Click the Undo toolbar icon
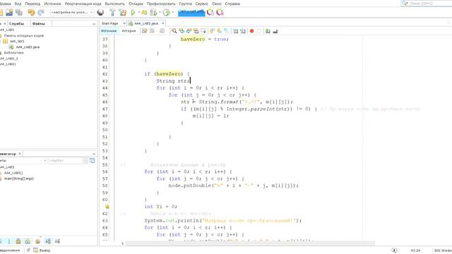Screen dimensions: 452x254 click(x=31, y=13)
